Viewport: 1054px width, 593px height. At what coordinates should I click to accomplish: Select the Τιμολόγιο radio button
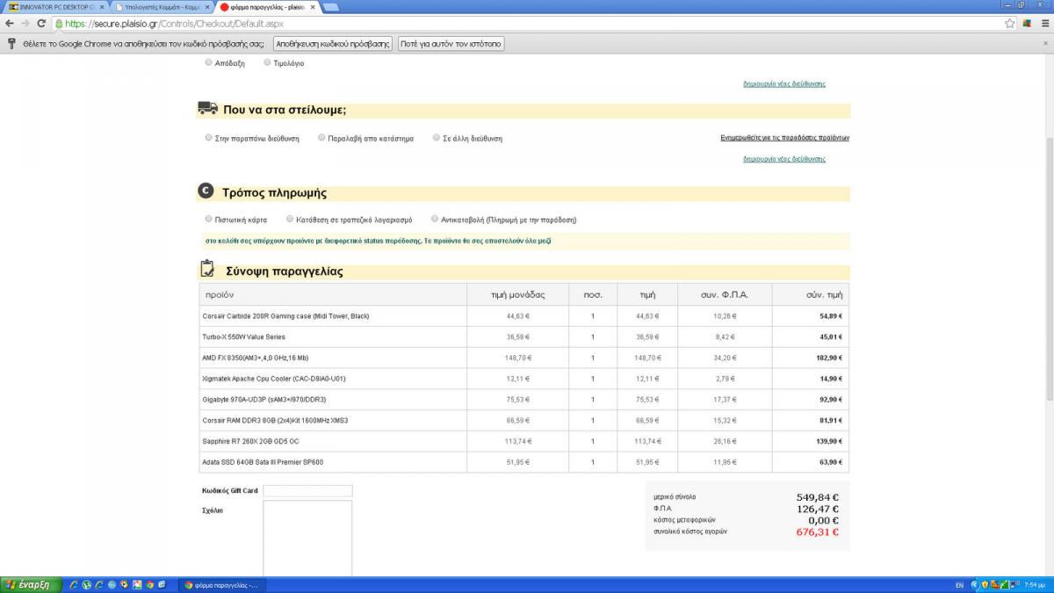(x=267, y=63)
